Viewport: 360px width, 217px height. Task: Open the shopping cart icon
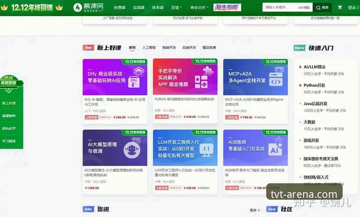click(x=340, y=8)
